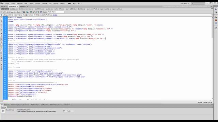Click the down arrow of the vertical code scrollbar

point(212,99)
